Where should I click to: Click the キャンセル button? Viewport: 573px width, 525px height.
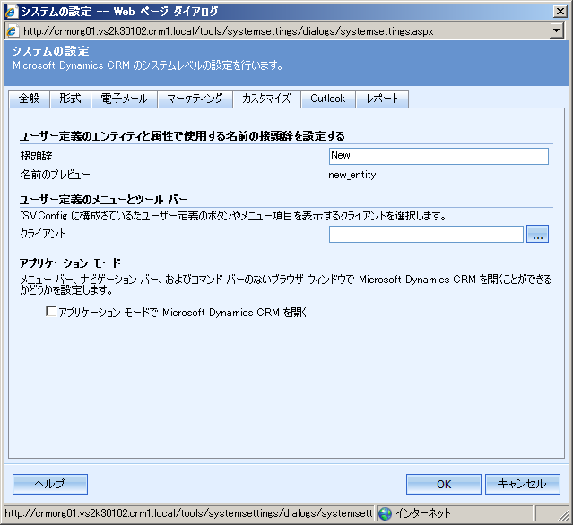[x=523, y=484]
